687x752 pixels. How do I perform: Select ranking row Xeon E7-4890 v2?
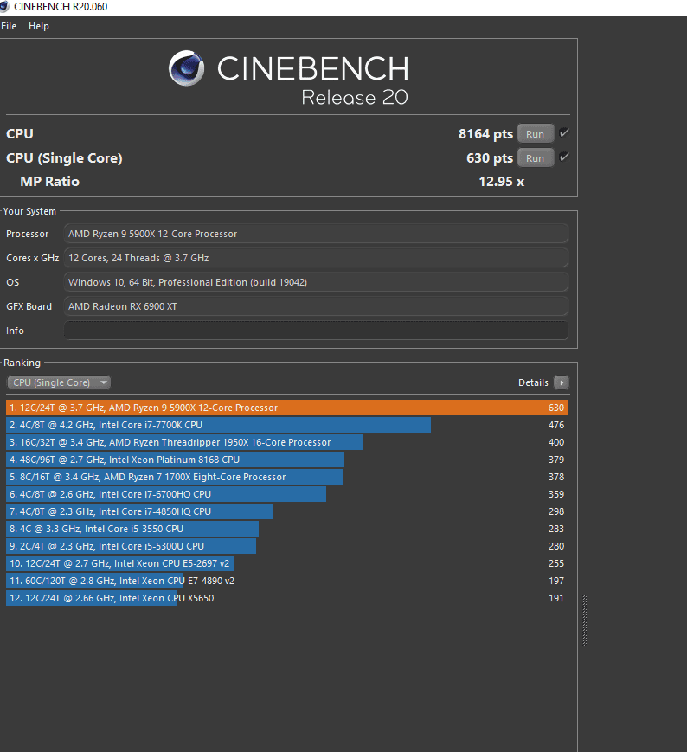287,581
